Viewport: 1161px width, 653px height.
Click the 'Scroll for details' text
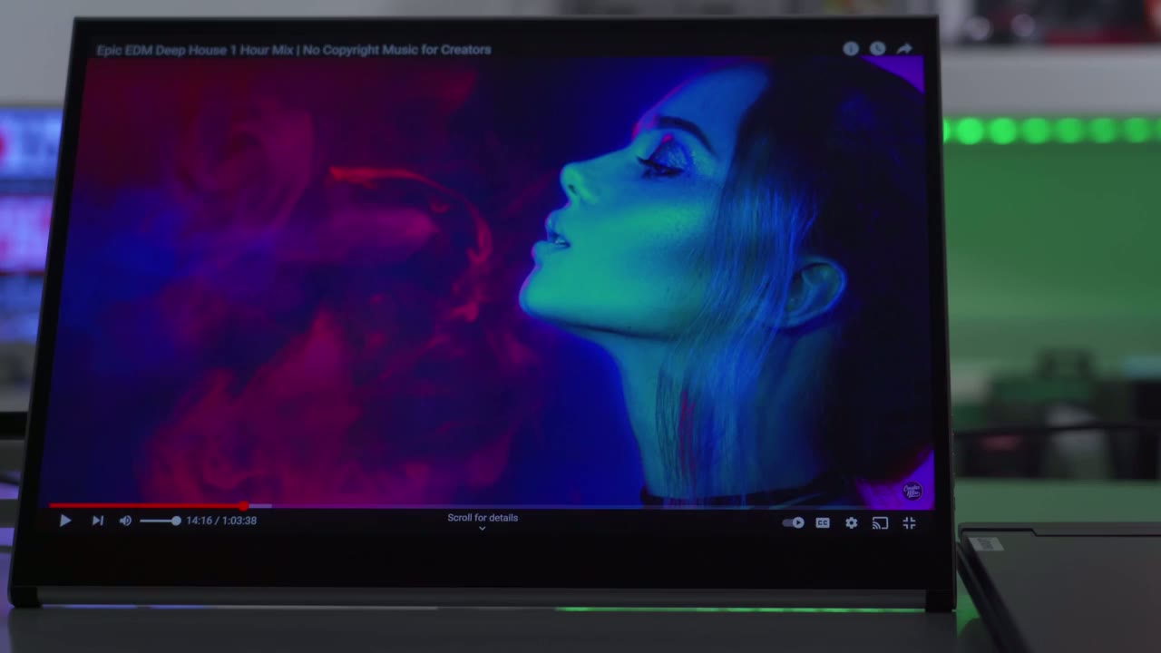483,518
